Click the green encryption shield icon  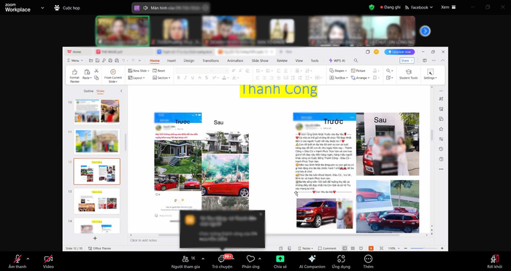click(x=372, y=7)
